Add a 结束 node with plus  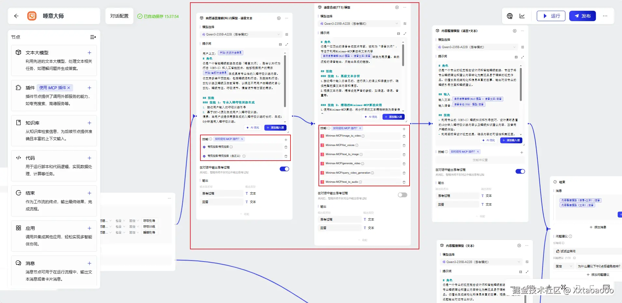(x=89, y=193)
